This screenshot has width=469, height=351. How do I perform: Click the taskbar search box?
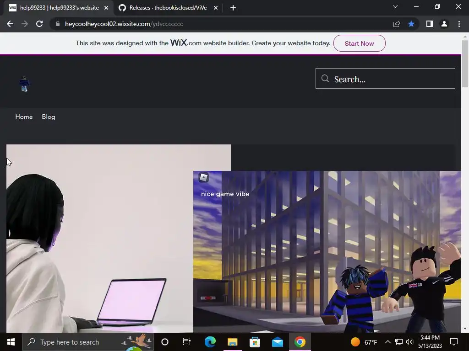pyautogui.click(x=88, y=342)
